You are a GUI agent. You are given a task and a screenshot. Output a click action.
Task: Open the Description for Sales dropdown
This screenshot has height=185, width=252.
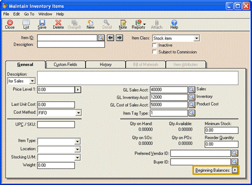pyautogui.click(x=32, y=81)
